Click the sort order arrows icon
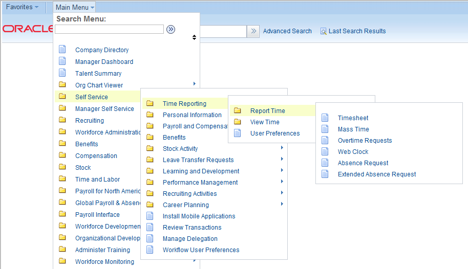The width and height of the screenshot is (468, 269). [x=194, y=37]
